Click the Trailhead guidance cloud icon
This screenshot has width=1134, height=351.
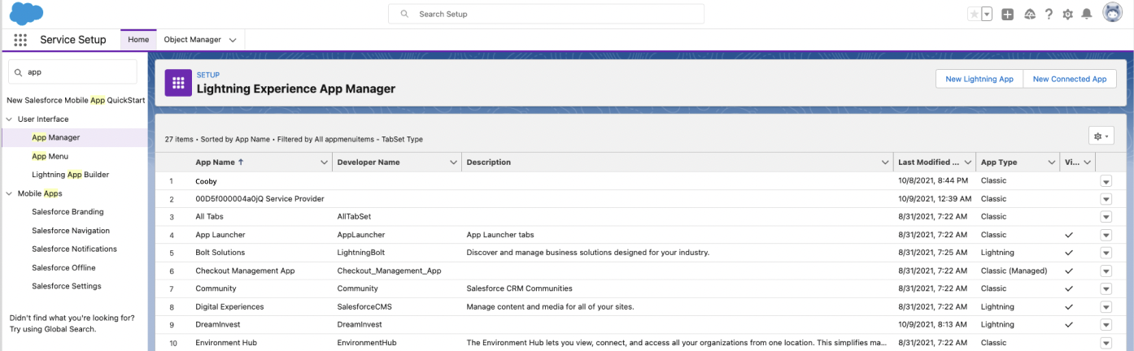click(x=1029, y=14)
